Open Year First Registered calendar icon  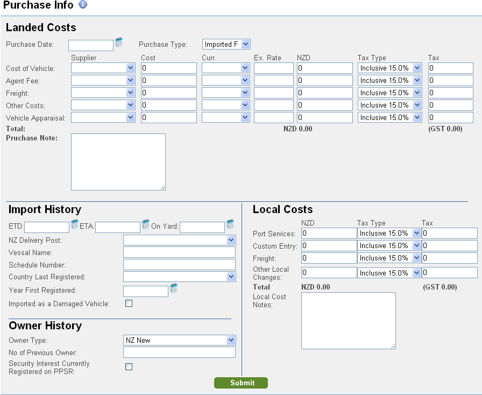(174, 288)
